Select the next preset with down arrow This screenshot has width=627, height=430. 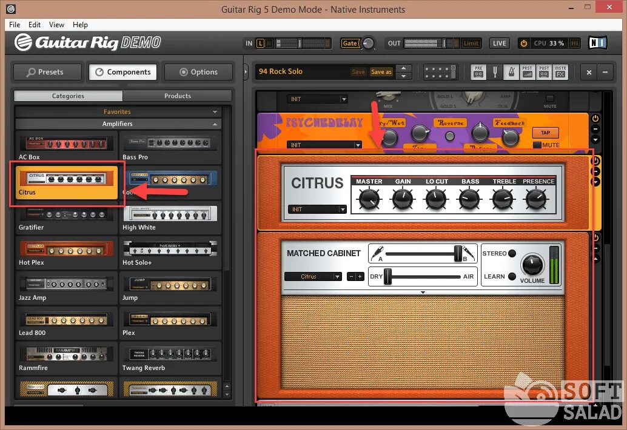[404, 76]
